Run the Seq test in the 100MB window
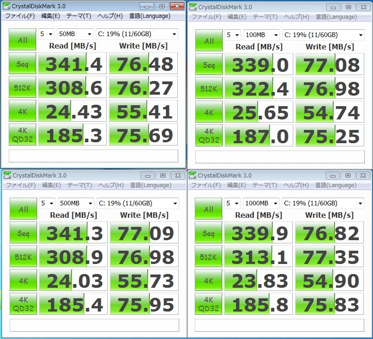The width and height of the screenshot is (373, 339). point(209,64)
